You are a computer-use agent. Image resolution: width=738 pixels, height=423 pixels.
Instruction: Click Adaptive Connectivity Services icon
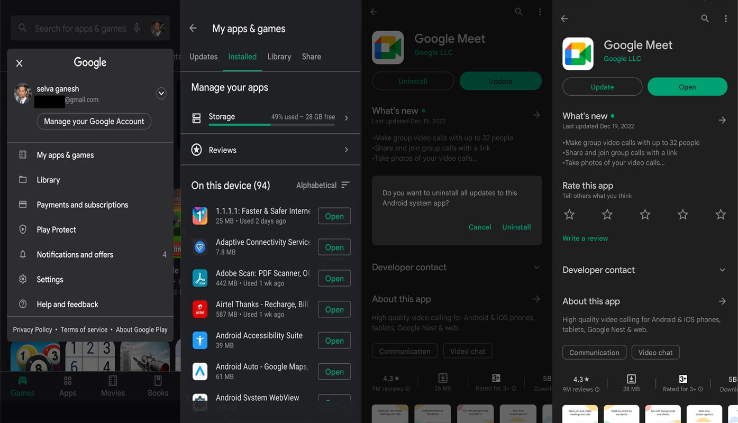200,247
